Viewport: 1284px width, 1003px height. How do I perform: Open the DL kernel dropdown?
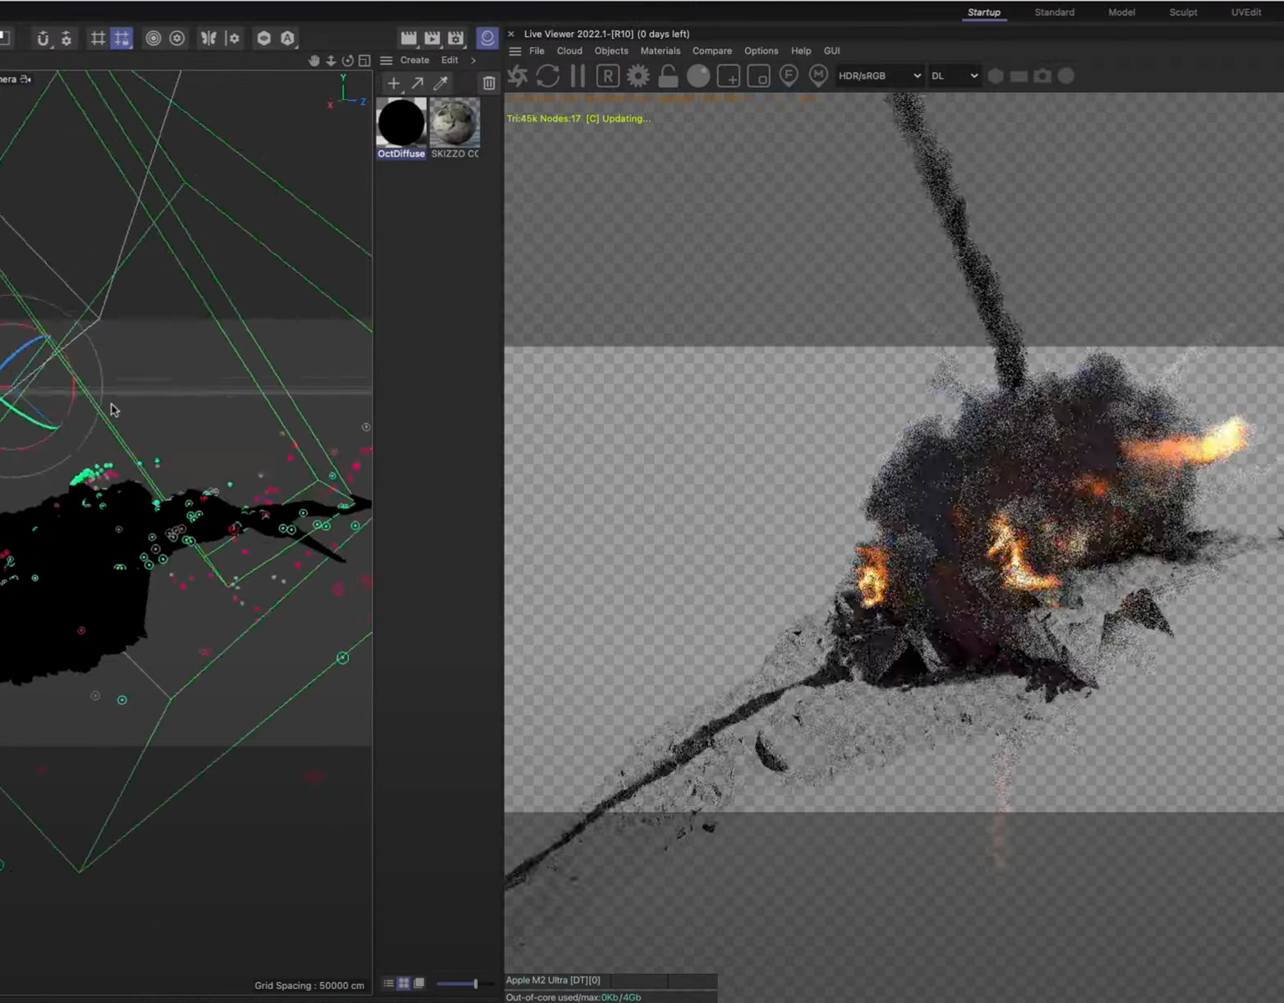(954, 76)
